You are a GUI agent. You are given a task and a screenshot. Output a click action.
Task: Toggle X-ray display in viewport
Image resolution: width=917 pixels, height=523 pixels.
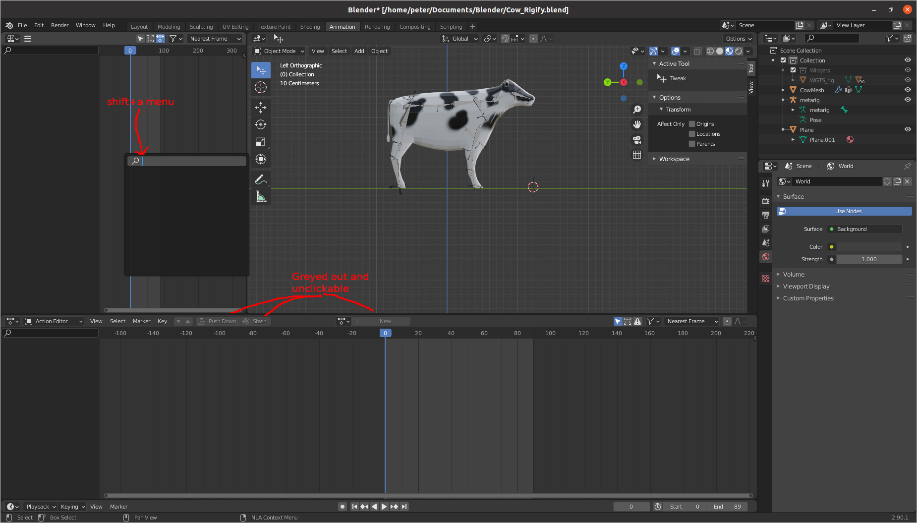pos(697,51)
